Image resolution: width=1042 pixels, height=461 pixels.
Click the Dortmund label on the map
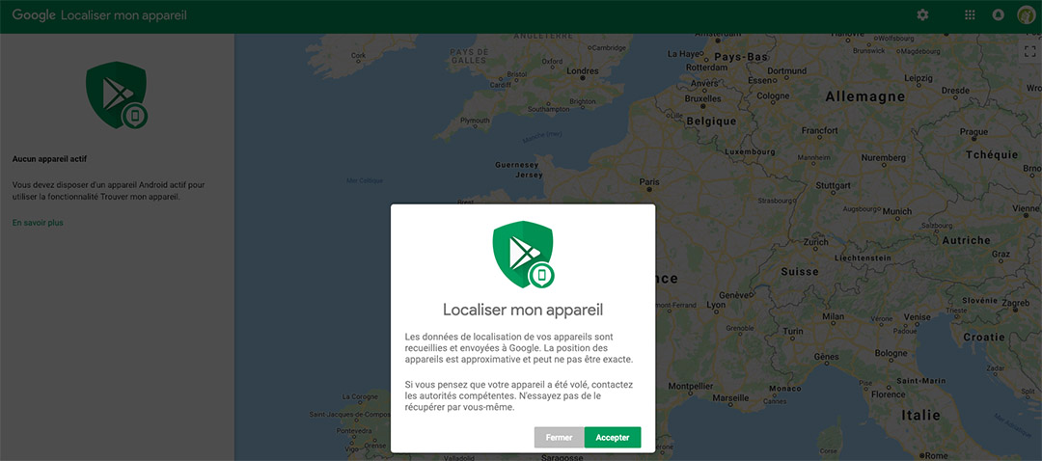(x=787, y=71)
